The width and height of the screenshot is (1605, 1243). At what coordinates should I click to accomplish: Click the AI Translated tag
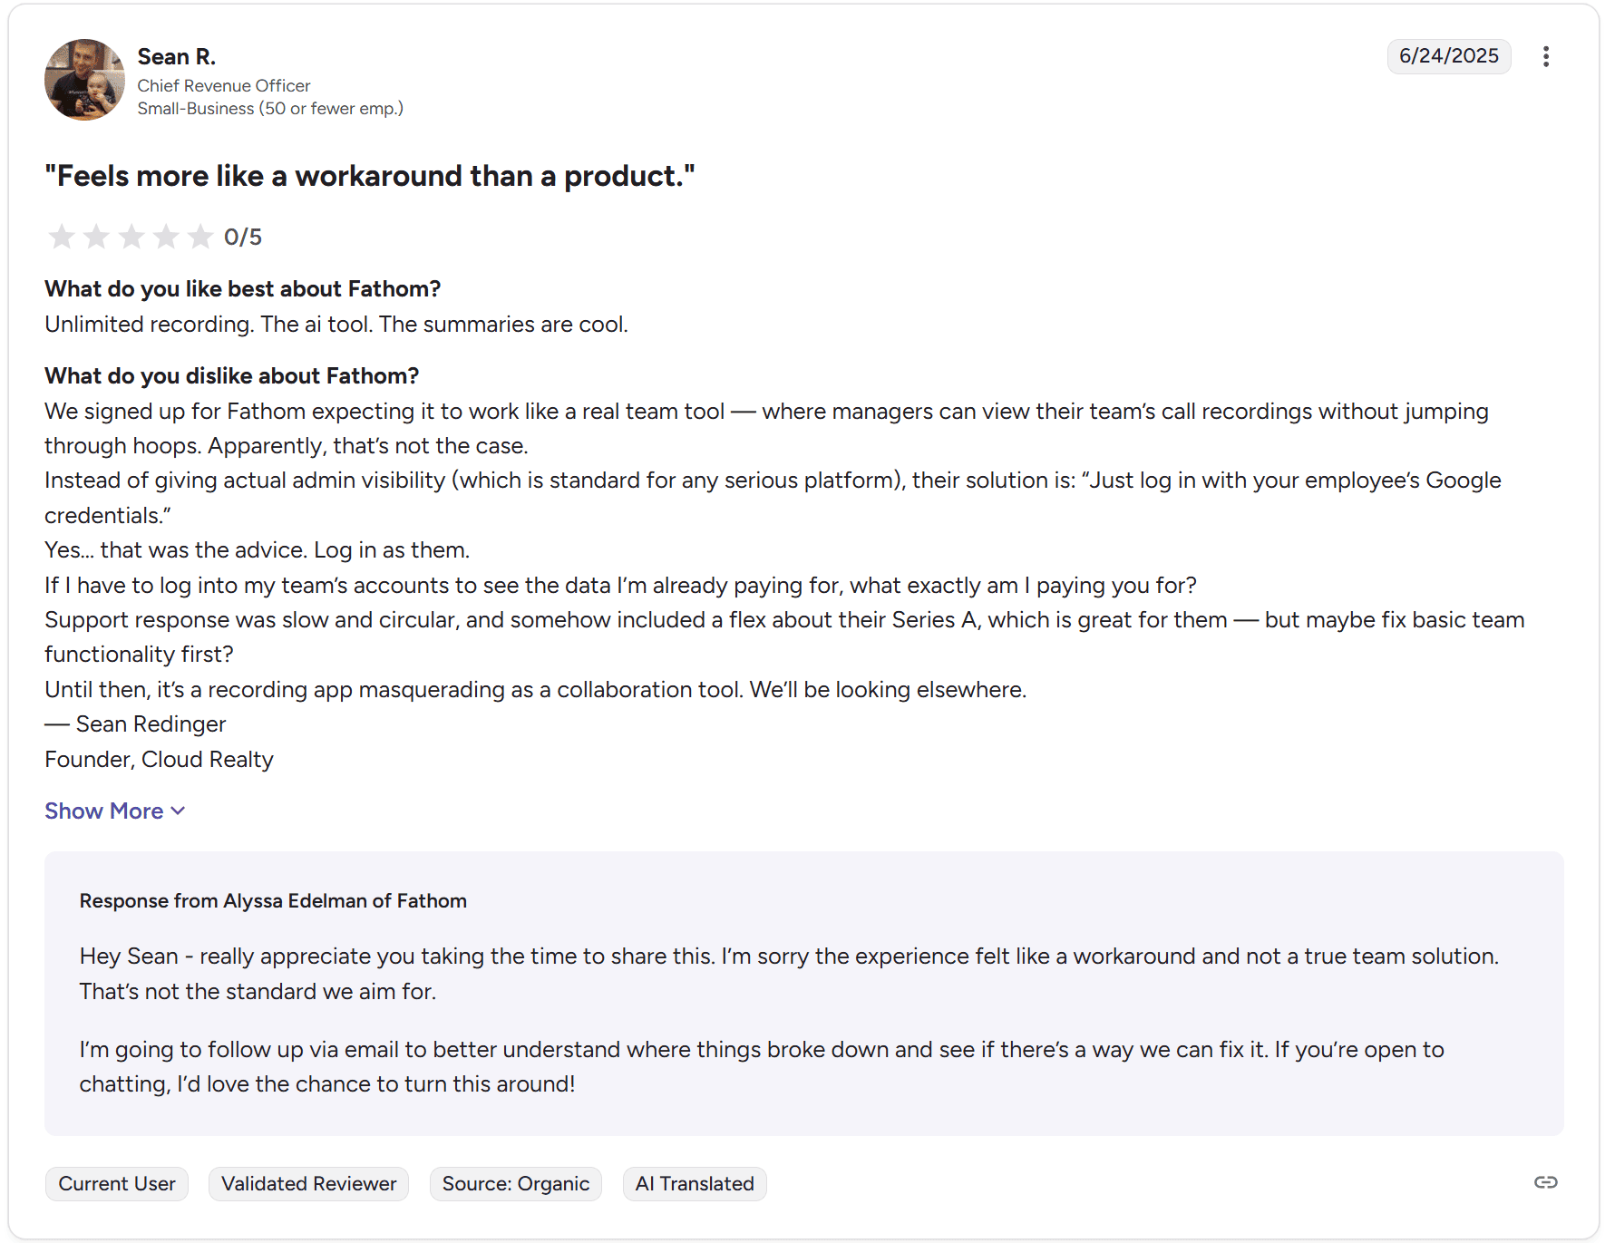tap(695, 1183)
